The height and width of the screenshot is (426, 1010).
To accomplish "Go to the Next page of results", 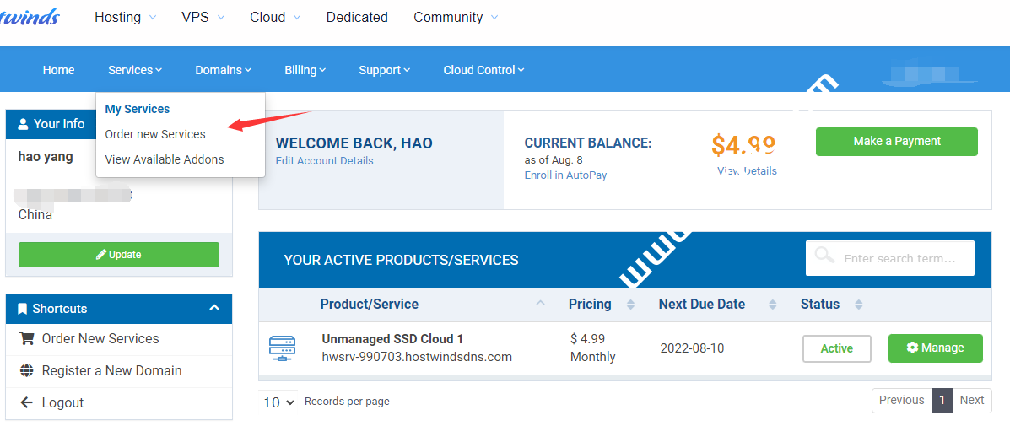I will pyautogui.click(x=972, y=400).
